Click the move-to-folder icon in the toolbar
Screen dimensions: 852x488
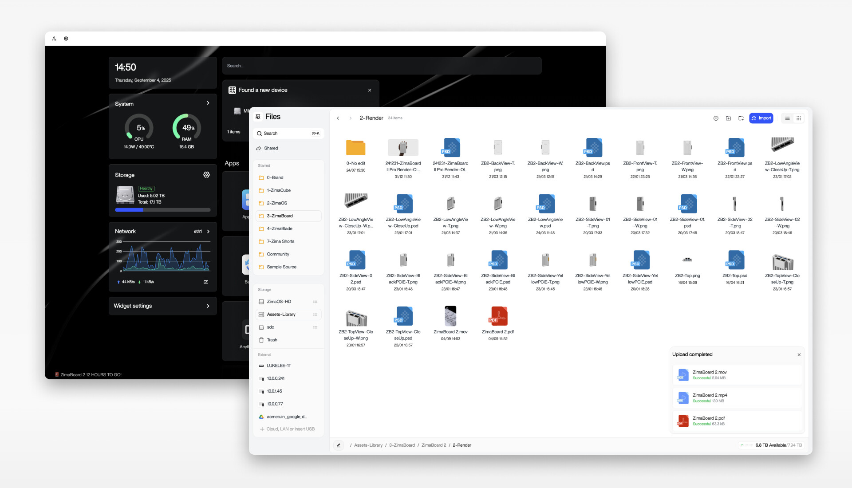(x=741, y=118)
